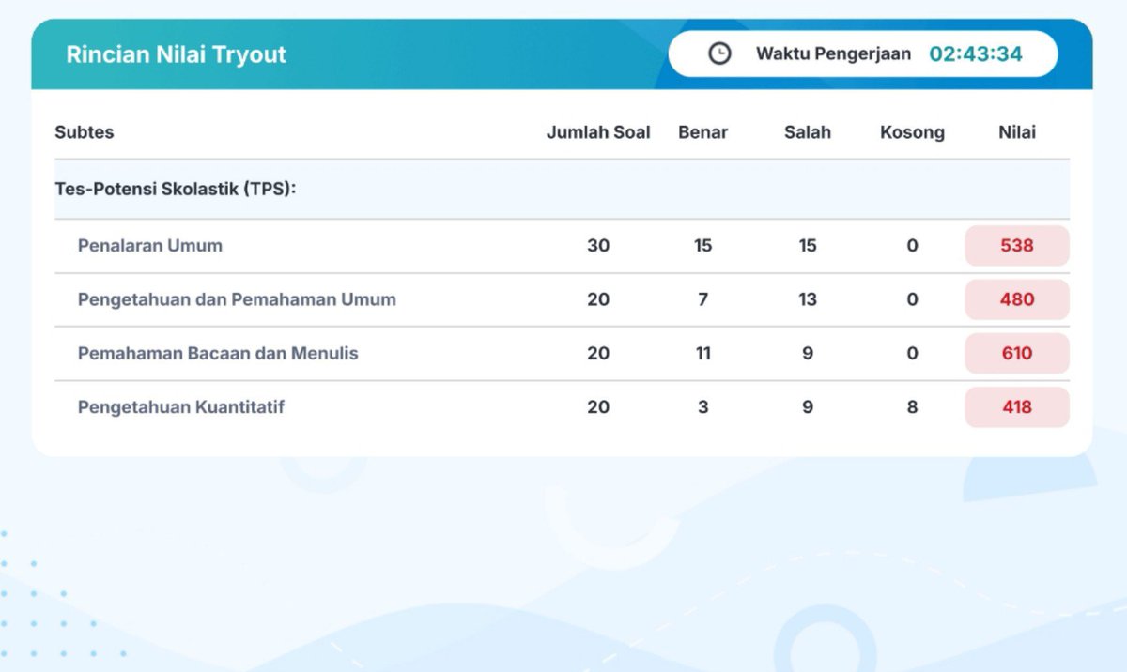Open the Pengetahuan Kuantitatif row
The width and height of the screenshot is (1127, 672).
pyautogui.click(x=562, y=407)
